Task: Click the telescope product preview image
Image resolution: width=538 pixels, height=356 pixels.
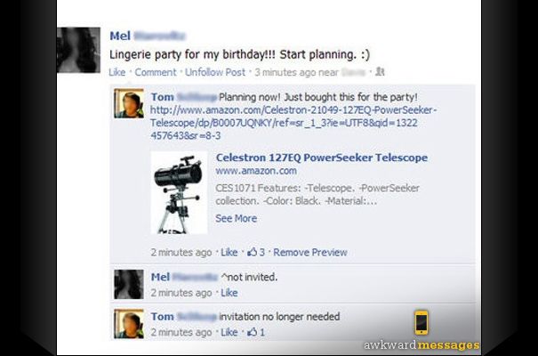Action: pos(179,193)
